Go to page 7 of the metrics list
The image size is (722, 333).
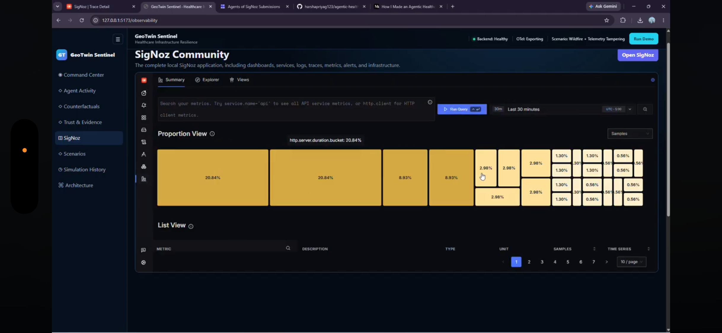(x=594, y=262)
